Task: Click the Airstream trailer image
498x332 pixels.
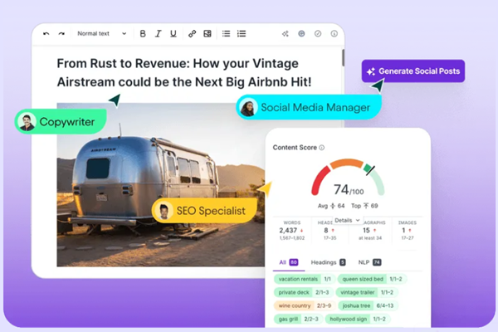Action: click(x=160, y=184)
